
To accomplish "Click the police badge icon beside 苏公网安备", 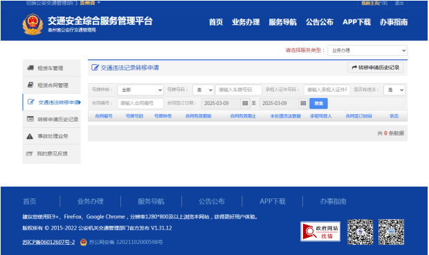I will 84,242.
